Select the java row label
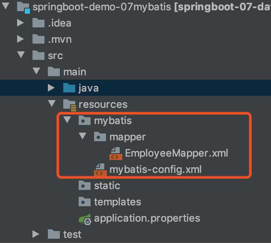This screenshot has height=243, width=271. pyautogui.click(x=88, y=88)
